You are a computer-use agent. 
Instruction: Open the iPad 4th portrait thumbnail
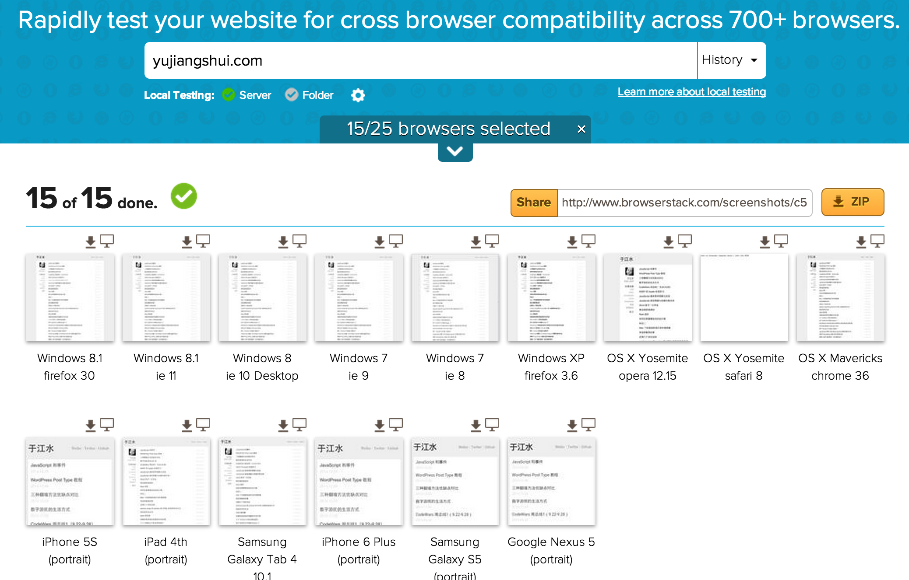point(166,481)
